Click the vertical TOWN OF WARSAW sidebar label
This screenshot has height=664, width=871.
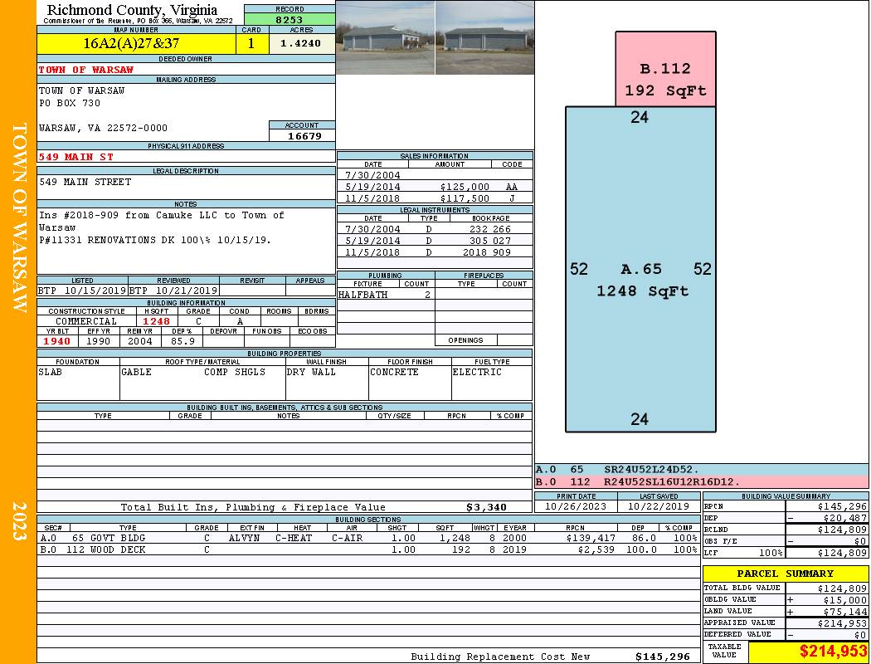[x=19, y=217]
